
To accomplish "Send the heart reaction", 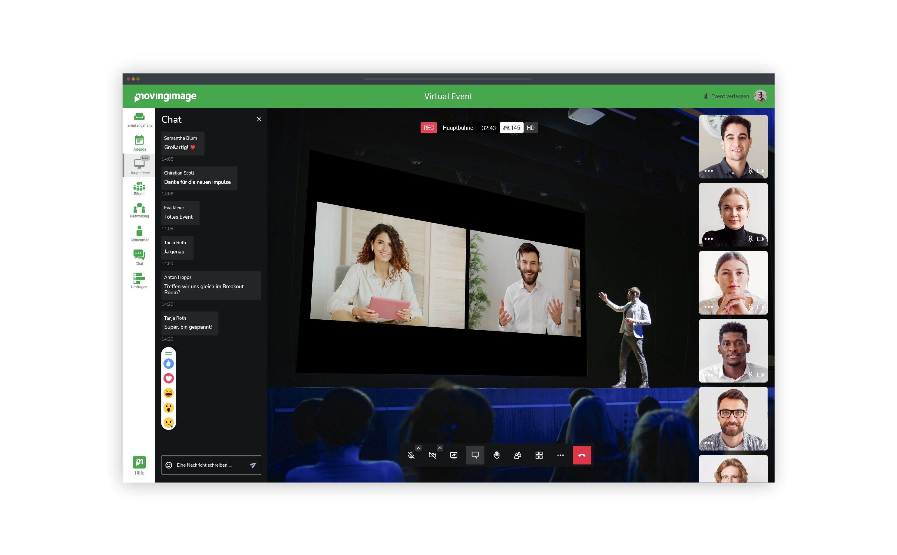I will (168, 378).
